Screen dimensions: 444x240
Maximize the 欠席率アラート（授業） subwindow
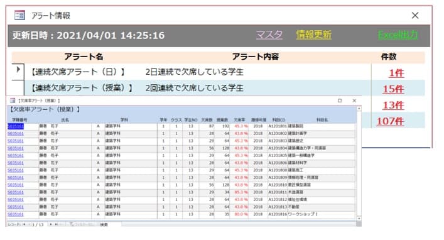[340, 101]
